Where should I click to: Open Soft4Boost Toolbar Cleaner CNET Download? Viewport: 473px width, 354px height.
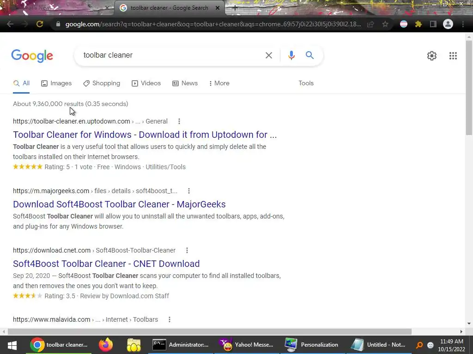point(106,264)
